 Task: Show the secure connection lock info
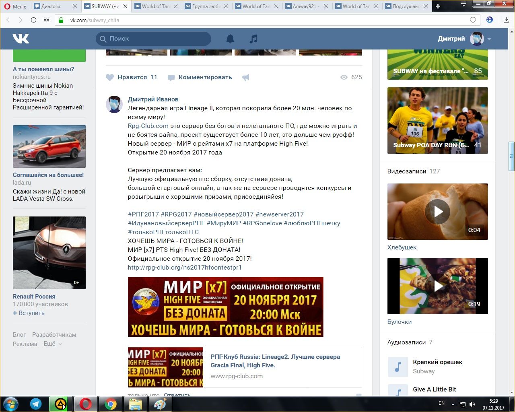tap(61, 20)
